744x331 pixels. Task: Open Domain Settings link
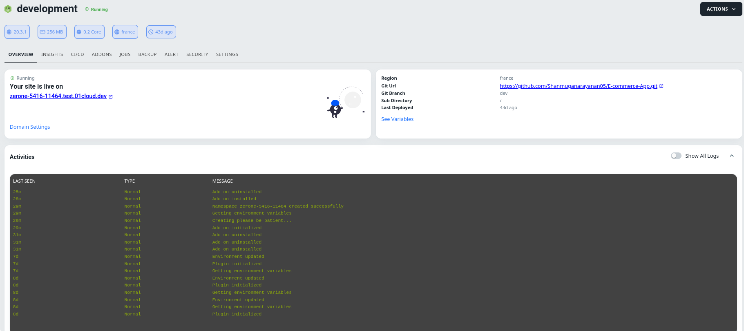(30, 127)
